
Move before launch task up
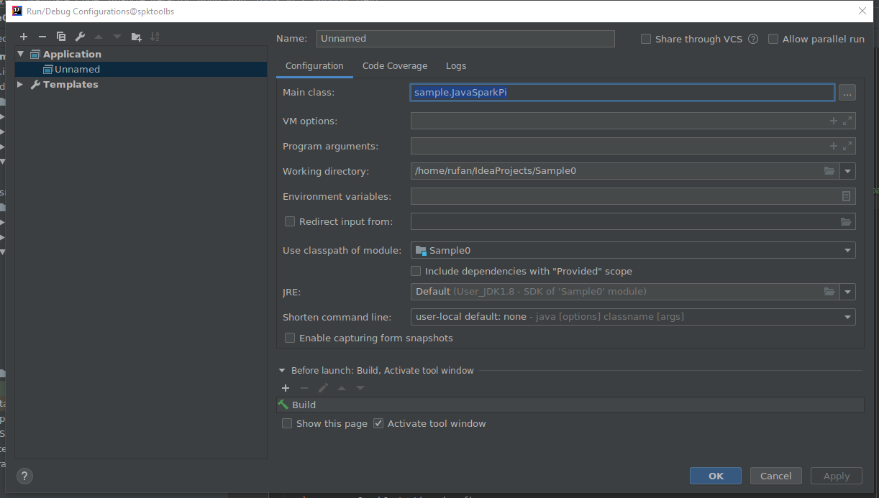342,388
